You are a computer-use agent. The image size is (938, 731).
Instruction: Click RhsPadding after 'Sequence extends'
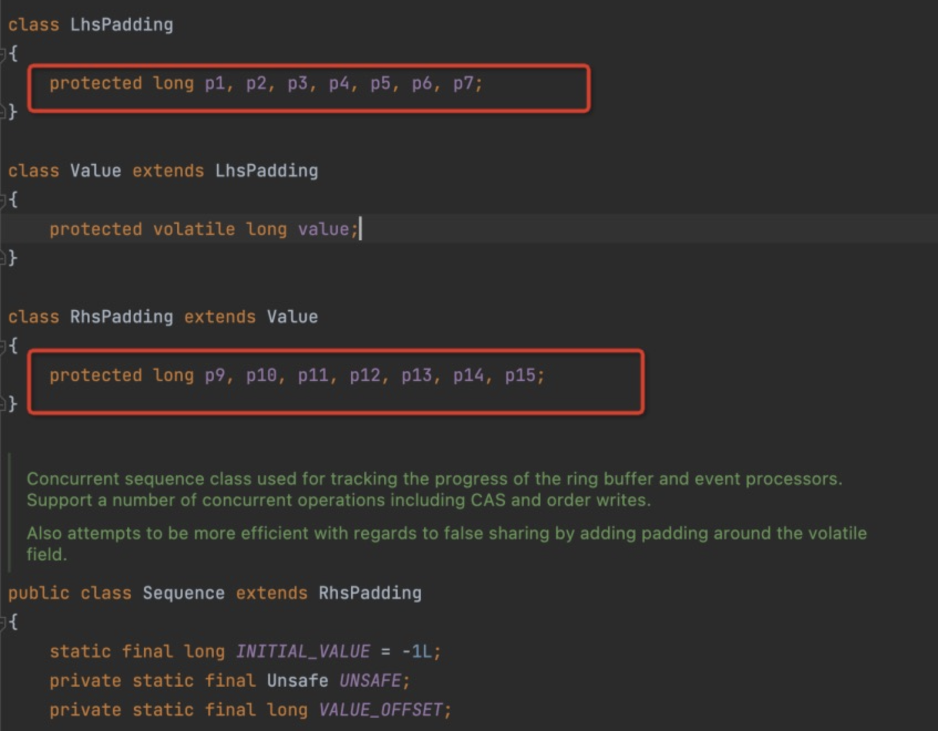[370, 593]
